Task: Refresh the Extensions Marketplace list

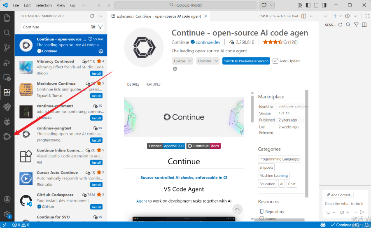Action: click(x=92, y=16)
